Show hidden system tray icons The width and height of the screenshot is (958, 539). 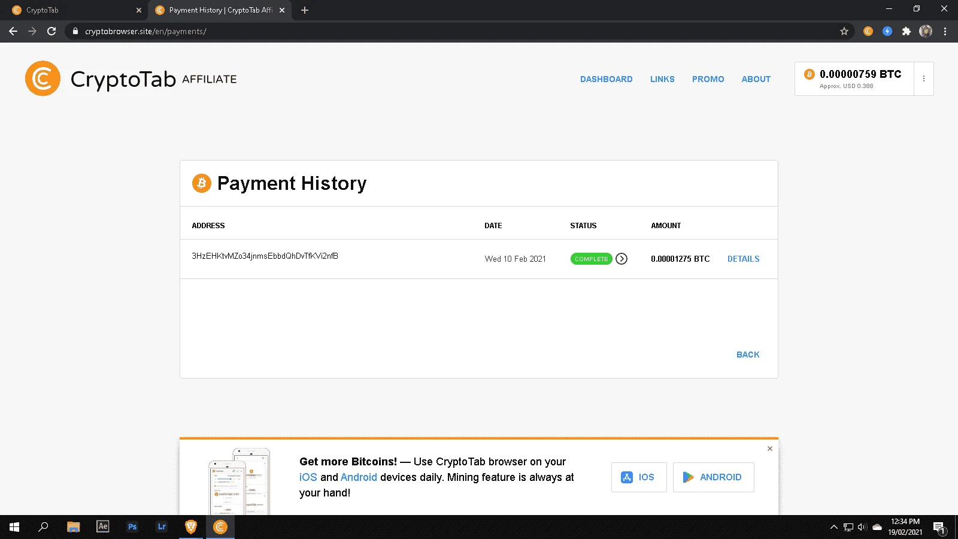[833, 527]
